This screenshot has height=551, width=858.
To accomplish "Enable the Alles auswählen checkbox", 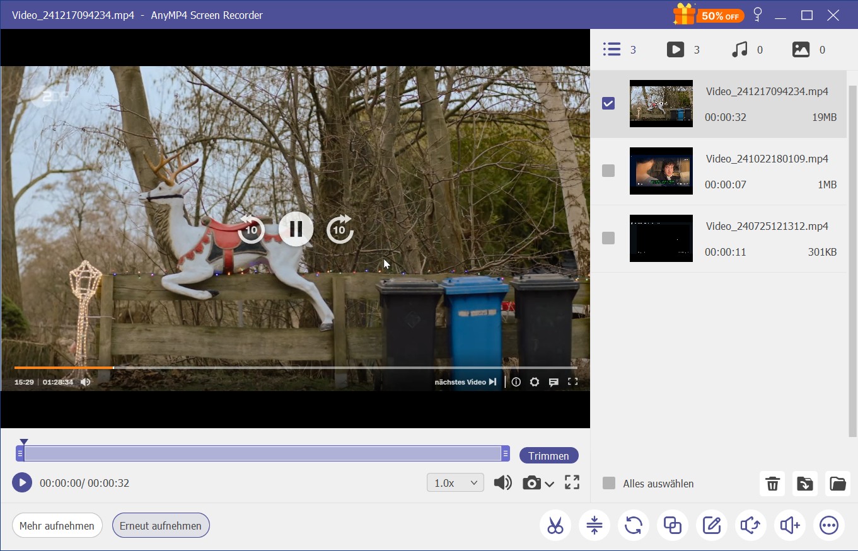I will 609,484.
